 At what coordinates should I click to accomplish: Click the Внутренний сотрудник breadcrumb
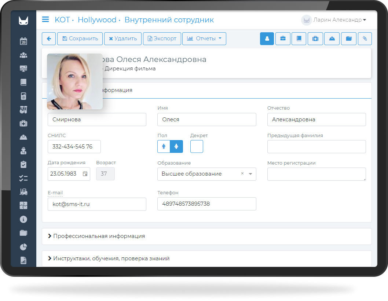tap(169, 20)
